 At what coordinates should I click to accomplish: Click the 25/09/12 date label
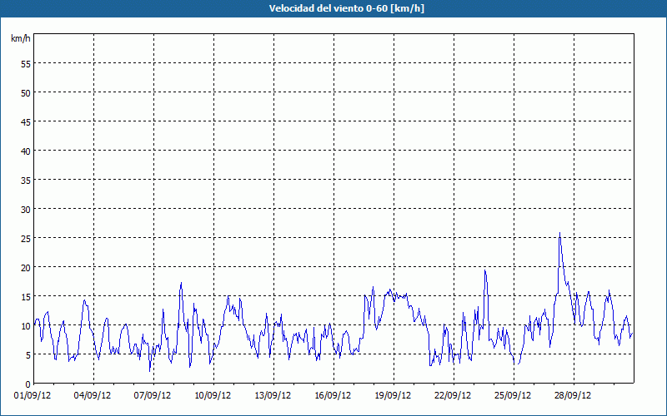[513, 396]
